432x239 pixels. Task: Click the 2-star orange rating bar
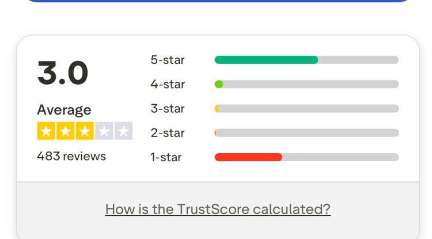[x=216, y=133]
